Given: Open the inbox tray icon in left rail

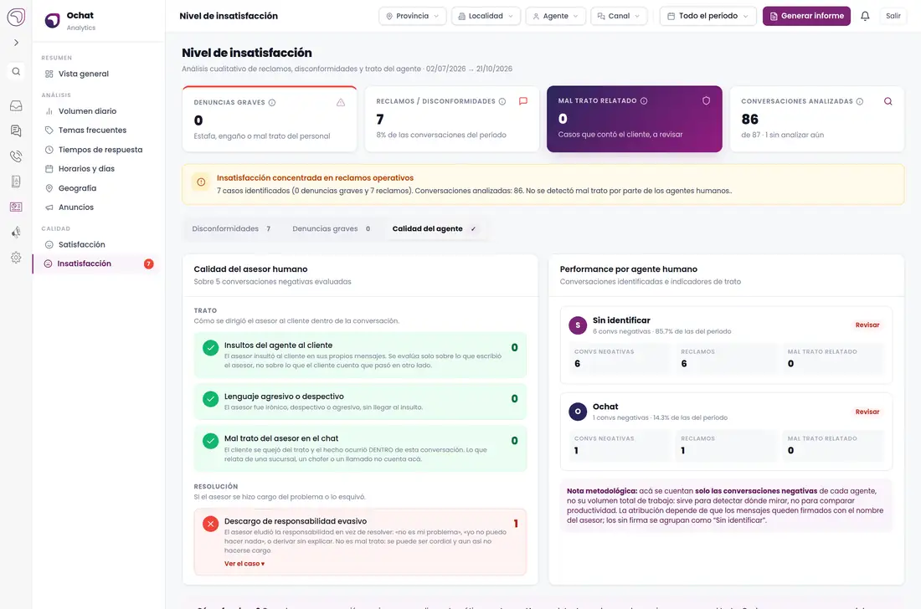Looking at the screenshot, I should coord(16,105).
